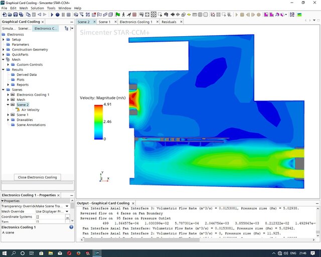Screen dimensions: 321x257
Task: Collapse the Mesh tree node
Action: (4, 59)
